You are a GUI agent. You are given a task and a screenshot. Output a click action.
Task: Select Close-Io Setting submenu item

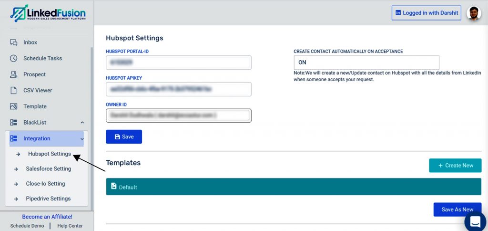45,184
